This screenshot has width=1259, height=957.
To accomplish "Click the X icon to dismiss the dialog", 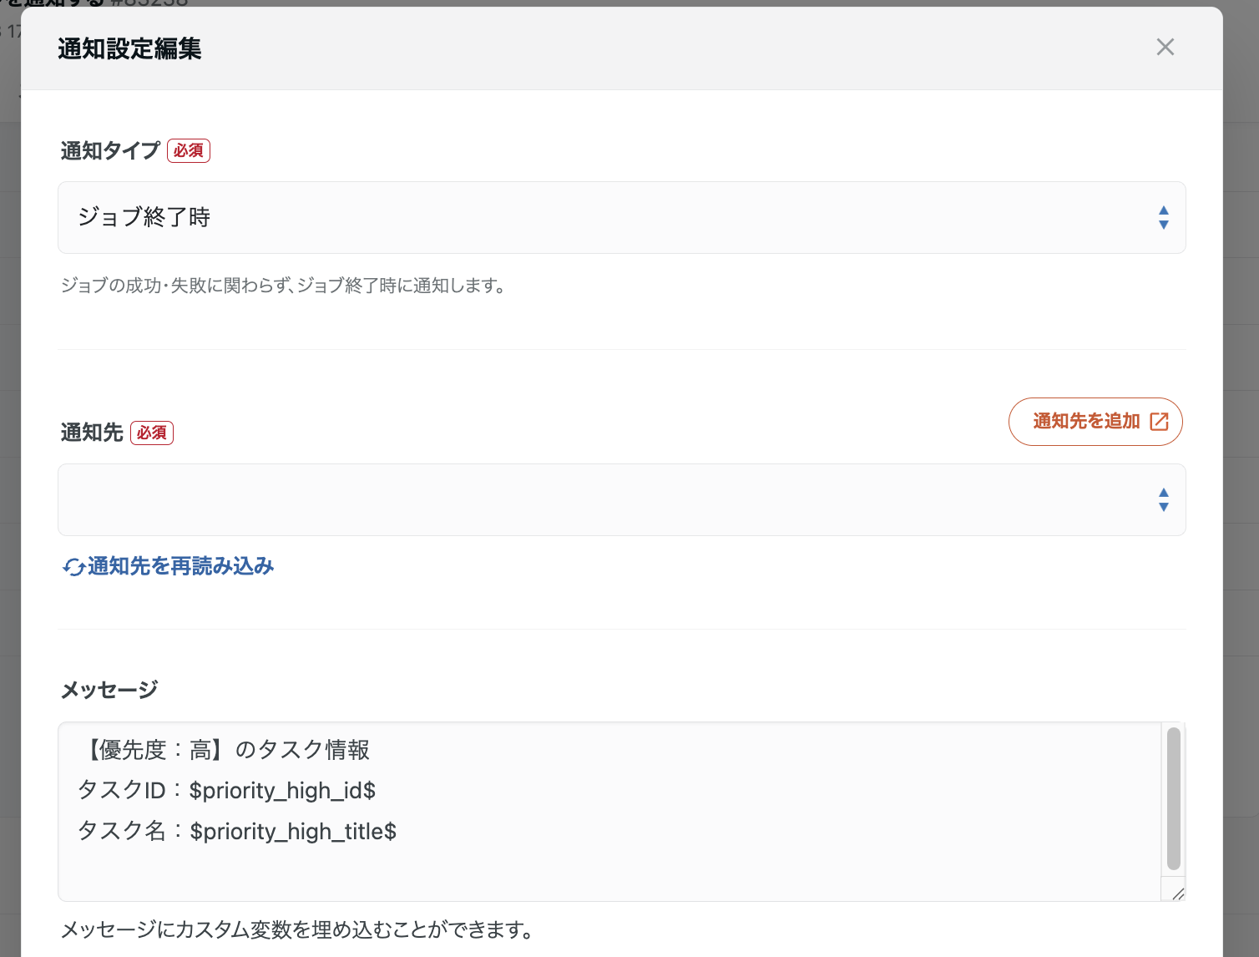I will coord(1165,47).
